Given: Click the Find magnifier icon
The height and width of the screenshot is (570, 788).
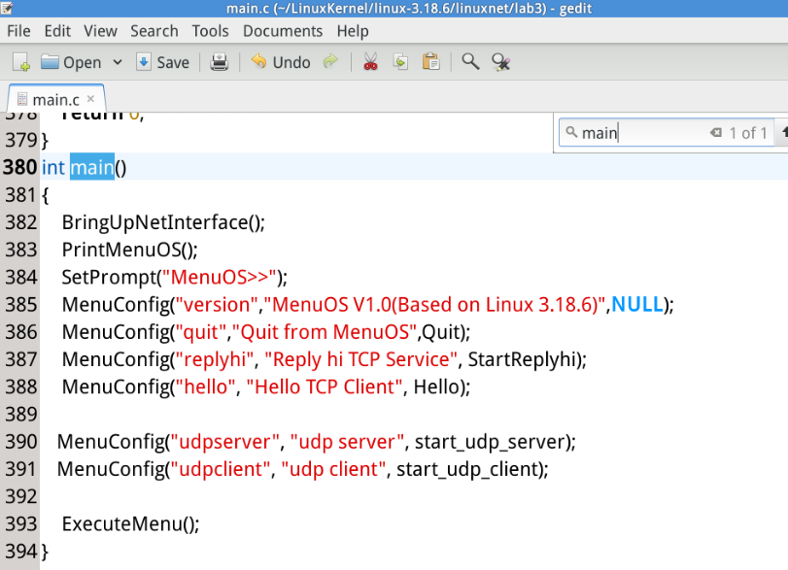Looking at the screenshot, I should [x=470, y=62].
